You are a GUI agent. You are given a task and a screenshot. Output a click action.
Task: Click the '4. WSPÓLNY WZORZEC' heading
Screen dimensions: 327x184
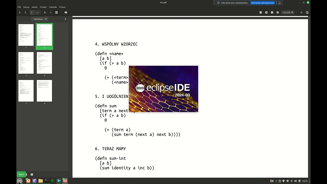pyautogui.click(x=116, y=44)
